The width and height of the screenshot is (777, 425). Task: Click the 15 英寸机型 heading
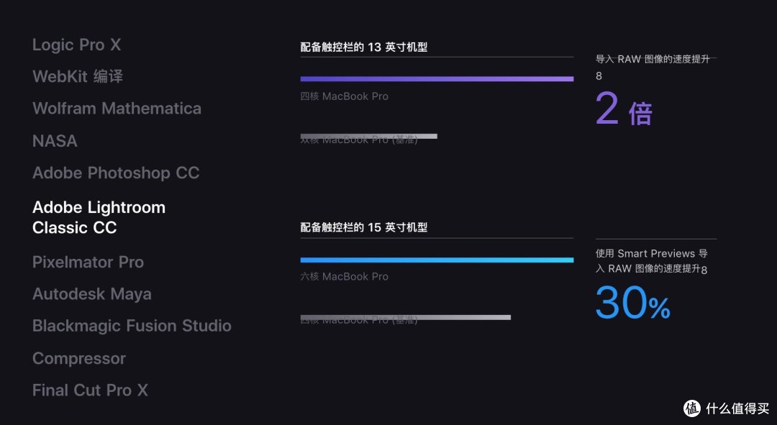pos(364,227)
